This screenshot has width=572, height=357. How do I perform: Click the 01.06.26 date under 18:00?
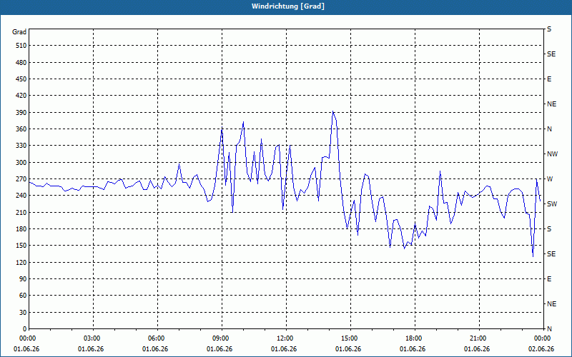413,349
